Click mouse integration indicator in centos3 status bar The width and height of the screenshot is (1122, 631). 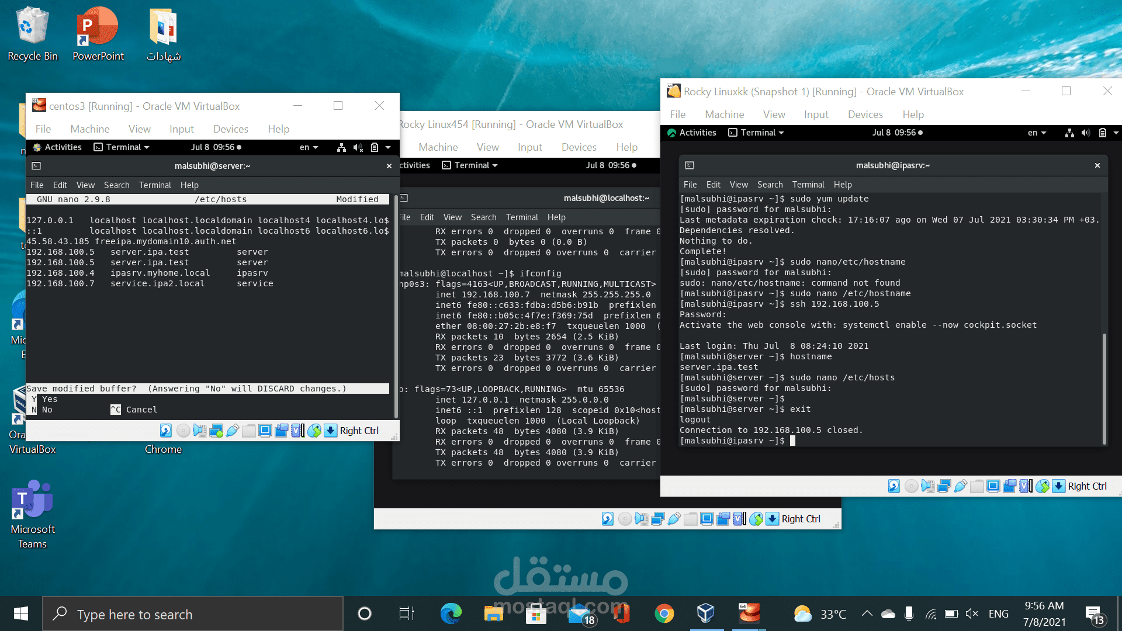point(314,431)
